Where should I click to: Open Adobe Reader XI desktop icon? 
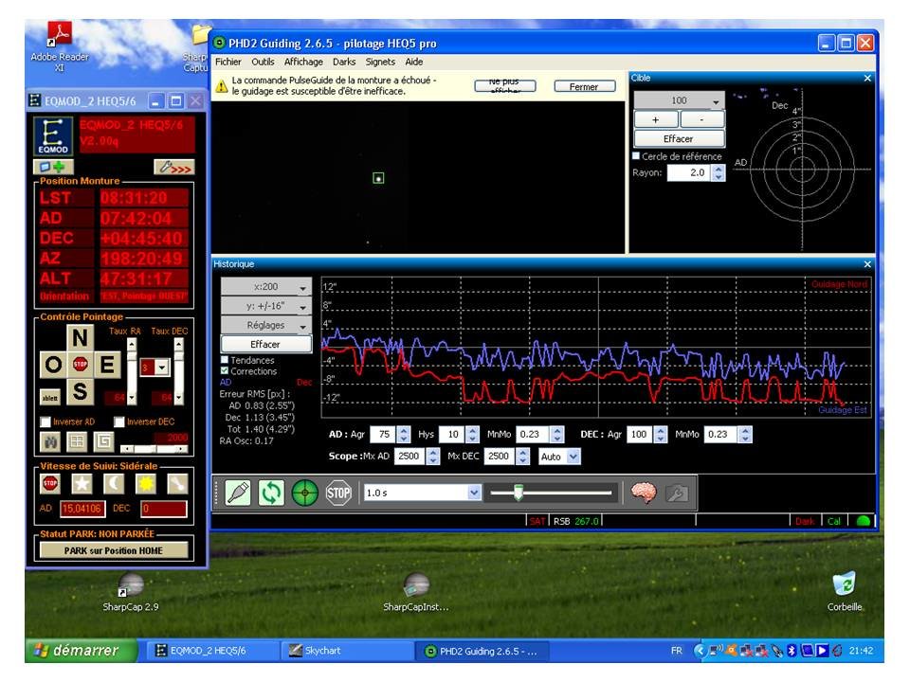pos(60,47)
